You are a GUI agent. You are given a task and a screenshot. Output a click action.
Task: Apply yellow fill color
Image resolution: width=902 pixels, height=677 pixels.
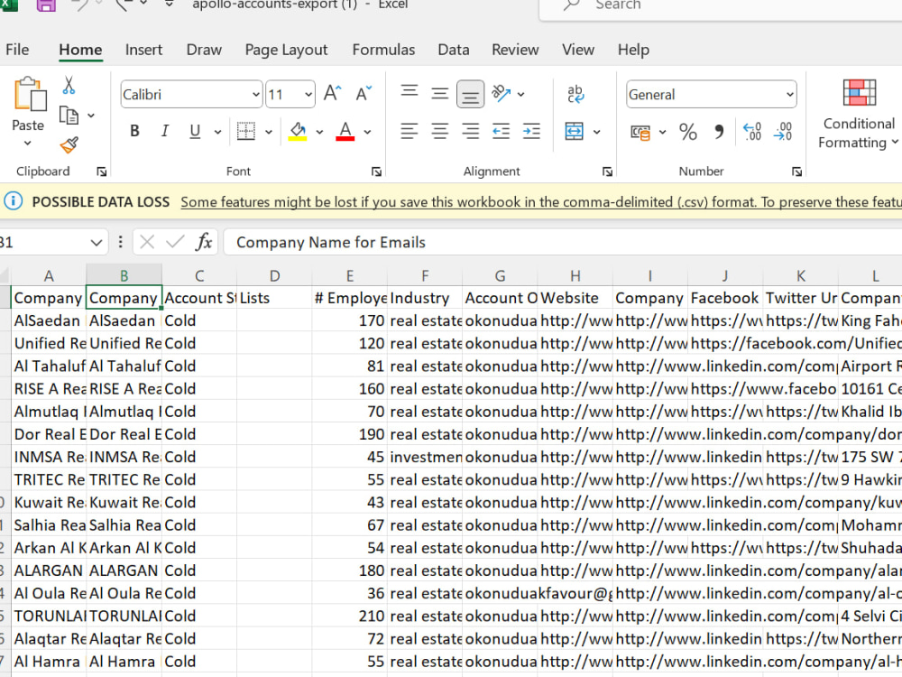[x=298, y=131]
